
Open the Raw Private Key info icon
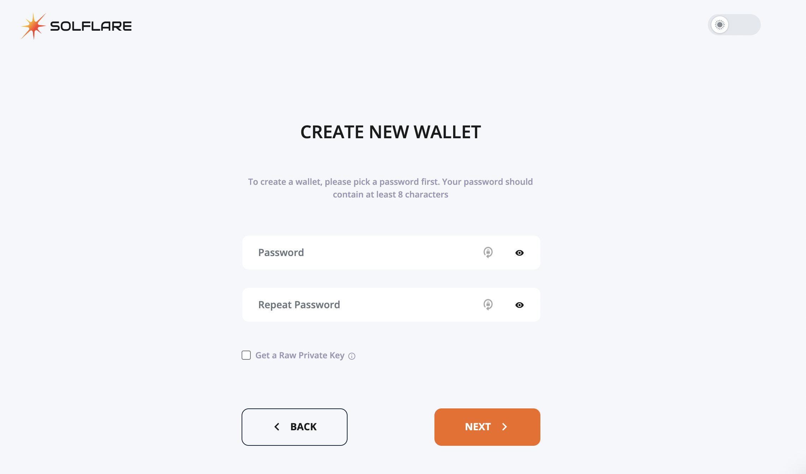(x=352, y=356)
